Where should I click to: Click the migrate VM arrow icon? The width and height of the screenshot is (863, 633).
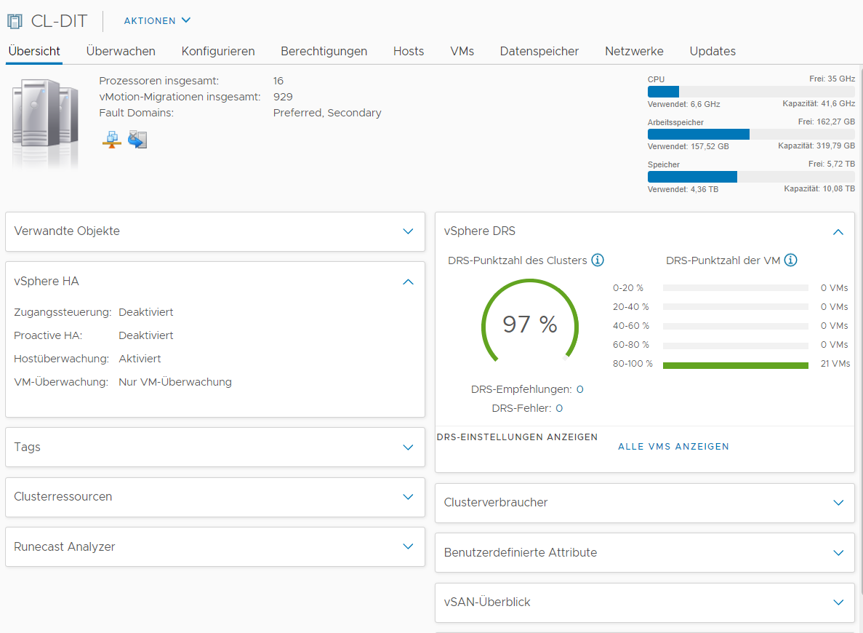click(137, 140)
